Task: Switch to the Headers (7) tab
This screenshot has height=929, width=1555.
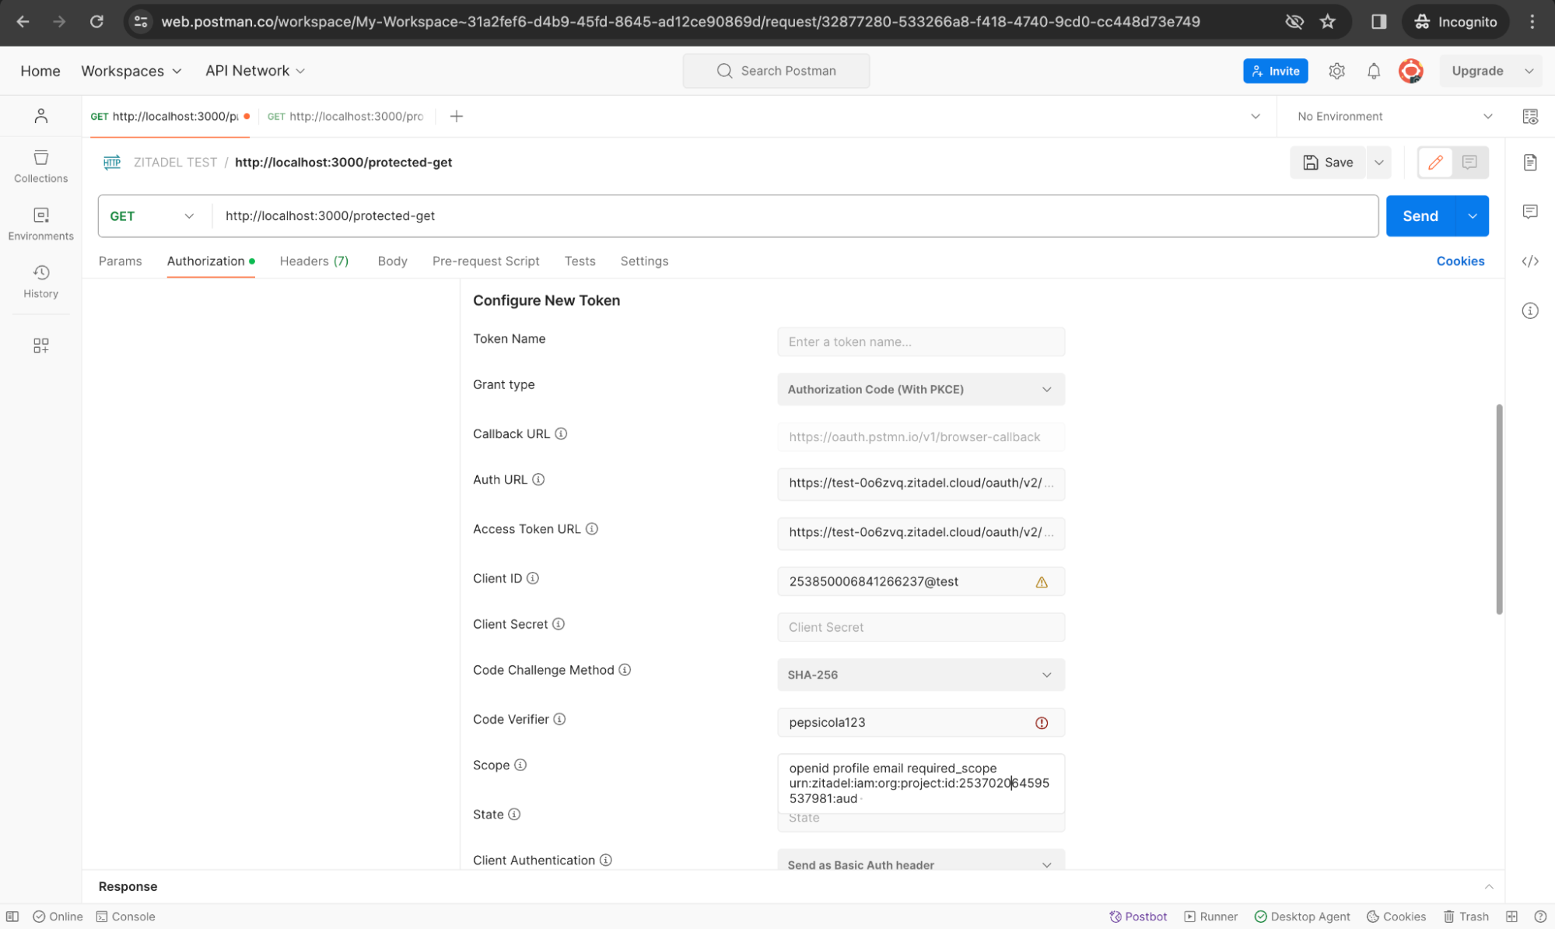Action: pyautogui.click(x=314, y=261)
